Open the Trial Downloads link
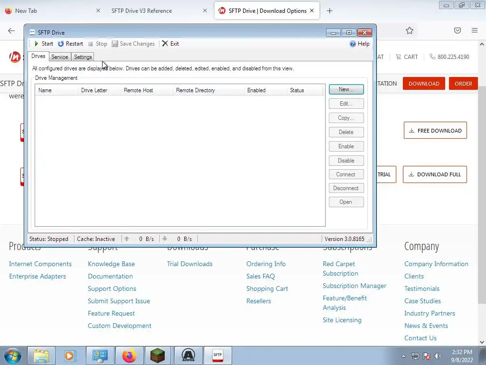 tap(190, 264)
